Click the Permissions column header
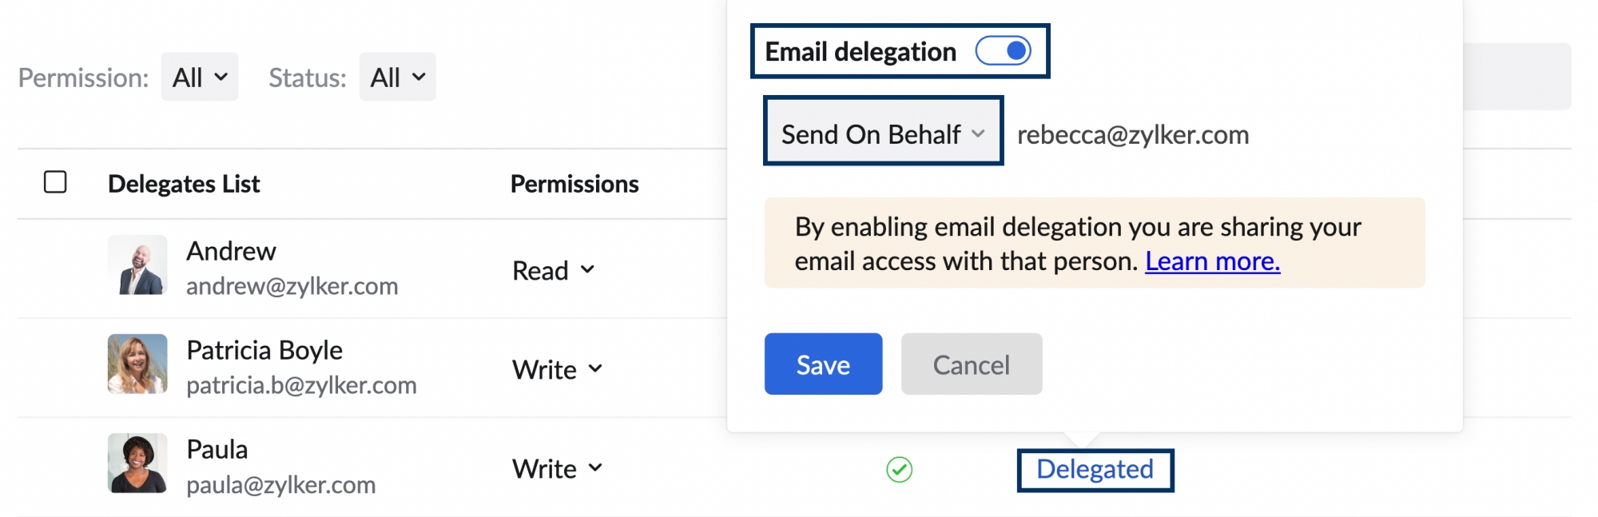The height and width of the screenshot is (517, 1598). [x=574, y=184]
